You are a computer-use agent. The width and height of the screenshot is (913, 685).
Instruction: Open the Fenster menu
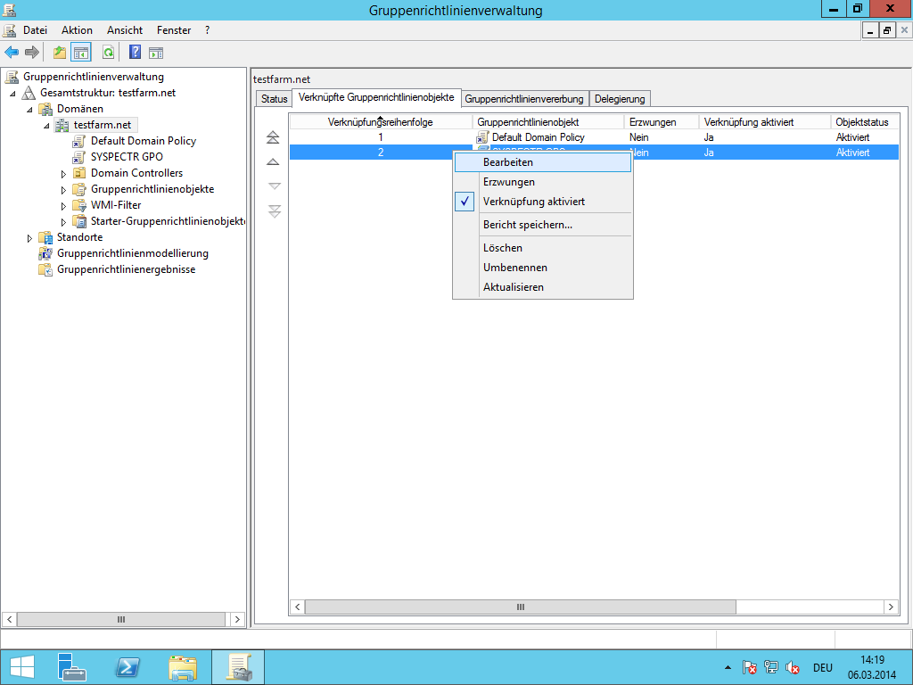click(x=174, y=30)
